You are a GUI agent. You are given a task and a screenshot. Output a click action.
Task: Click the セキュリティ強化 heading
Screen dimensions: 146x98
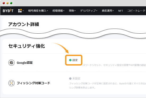27,46
